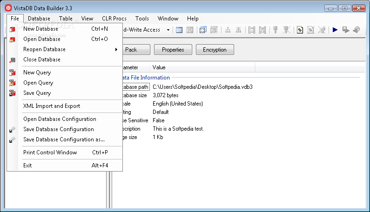This screenshot has height=212, width=370.
Task: Open the Window menu
Action: coord(168,19)
